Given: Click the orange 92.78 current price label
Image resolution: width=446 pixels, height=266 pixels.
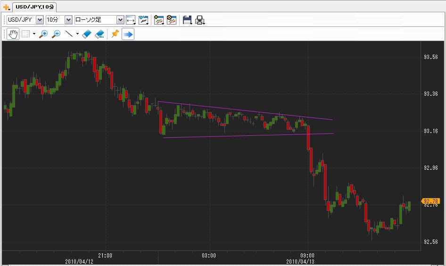Looking at the screenshot, I should click(430, 201).
